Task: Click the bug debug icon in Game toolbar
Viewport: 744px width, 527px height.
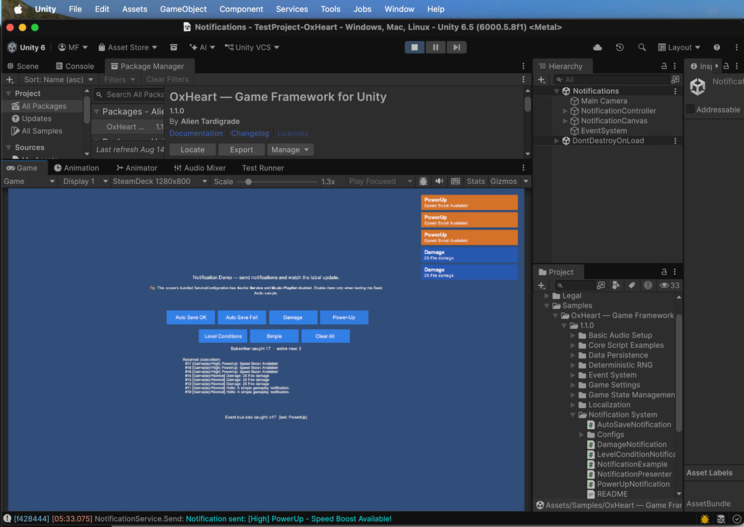Action: 423,181
